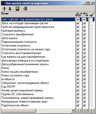This screenshot has height=114, width=96.
Task: Click right arrow of field list scrollbar
Action: point(73,111)
